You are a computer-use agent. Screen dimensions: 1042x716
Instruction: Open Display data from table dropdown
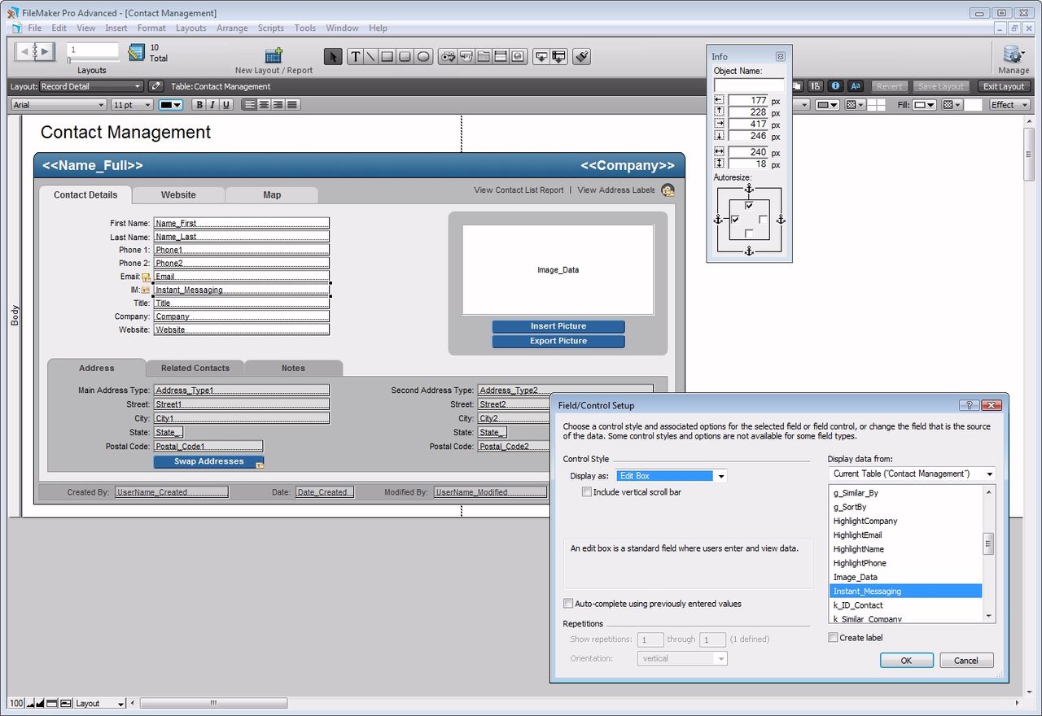tap(912, 474)
